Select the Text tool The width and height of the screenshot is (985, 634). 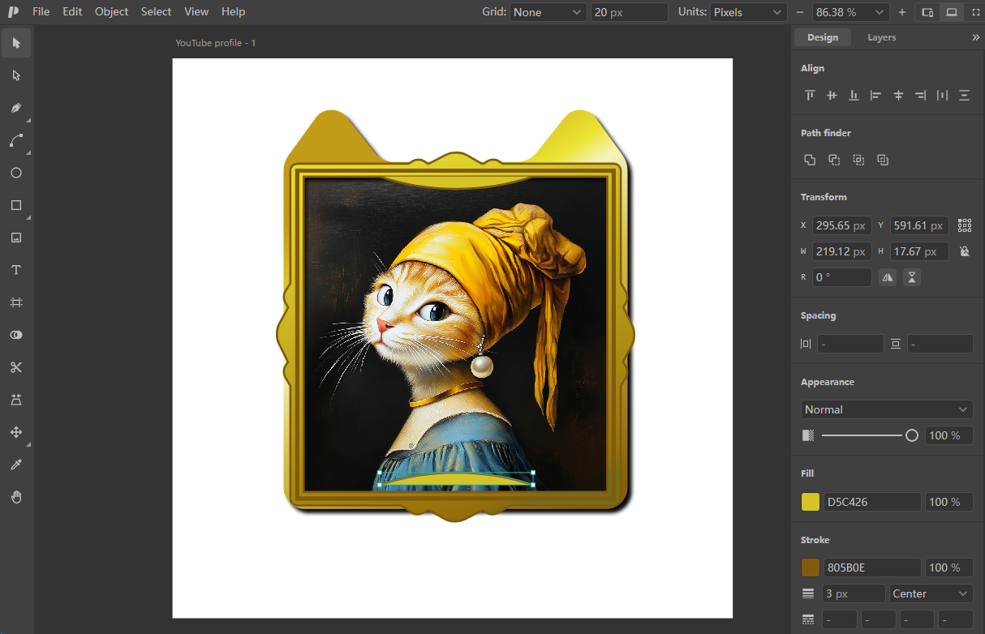16,270
